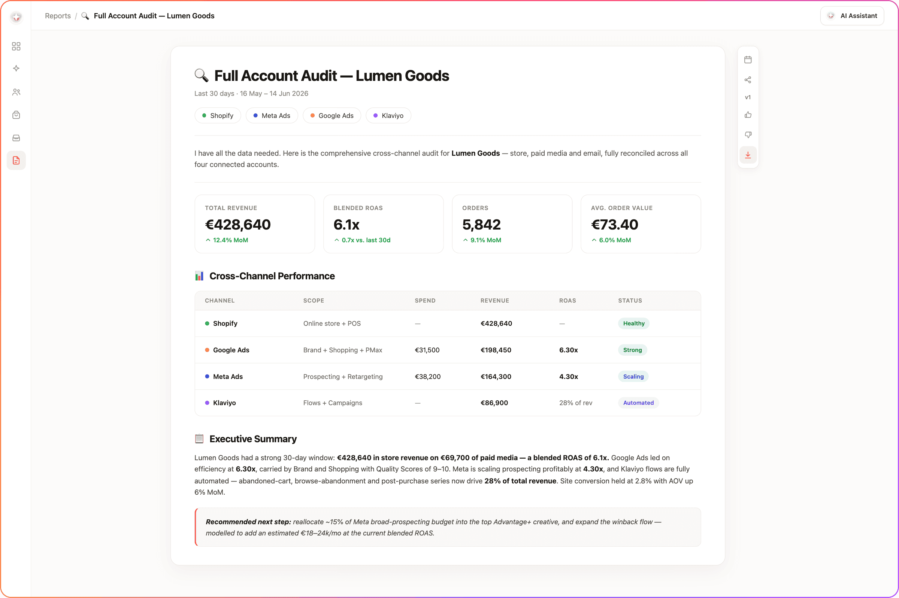Click the date range Last 30 days text
This screenshot has width=899, height=598.
click(251, 94)
